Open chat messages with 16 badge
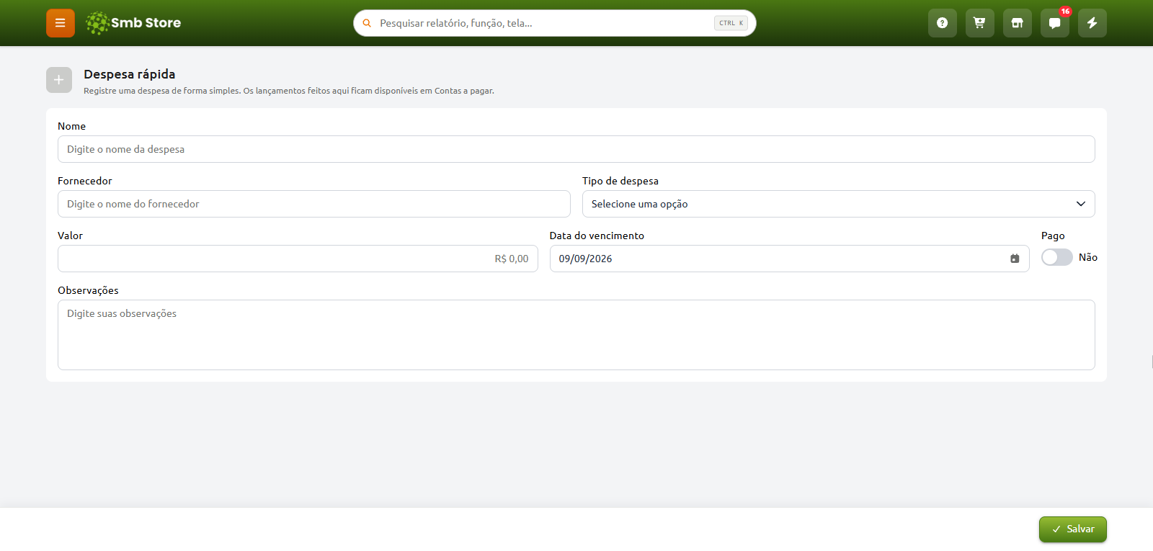The width and height of the screenshot is (1153, 551). point(1055,23)
